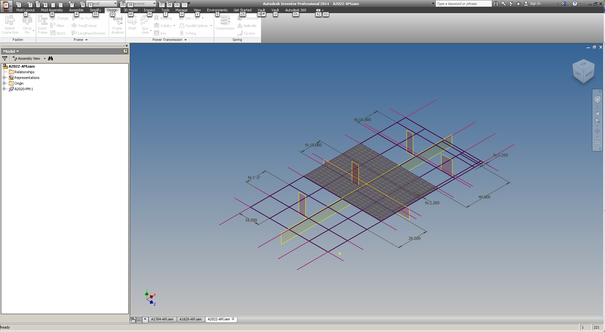Expand the A2020-PM:1 node in the tree
The height and width of the screenshot is (332, 605).
4,89
